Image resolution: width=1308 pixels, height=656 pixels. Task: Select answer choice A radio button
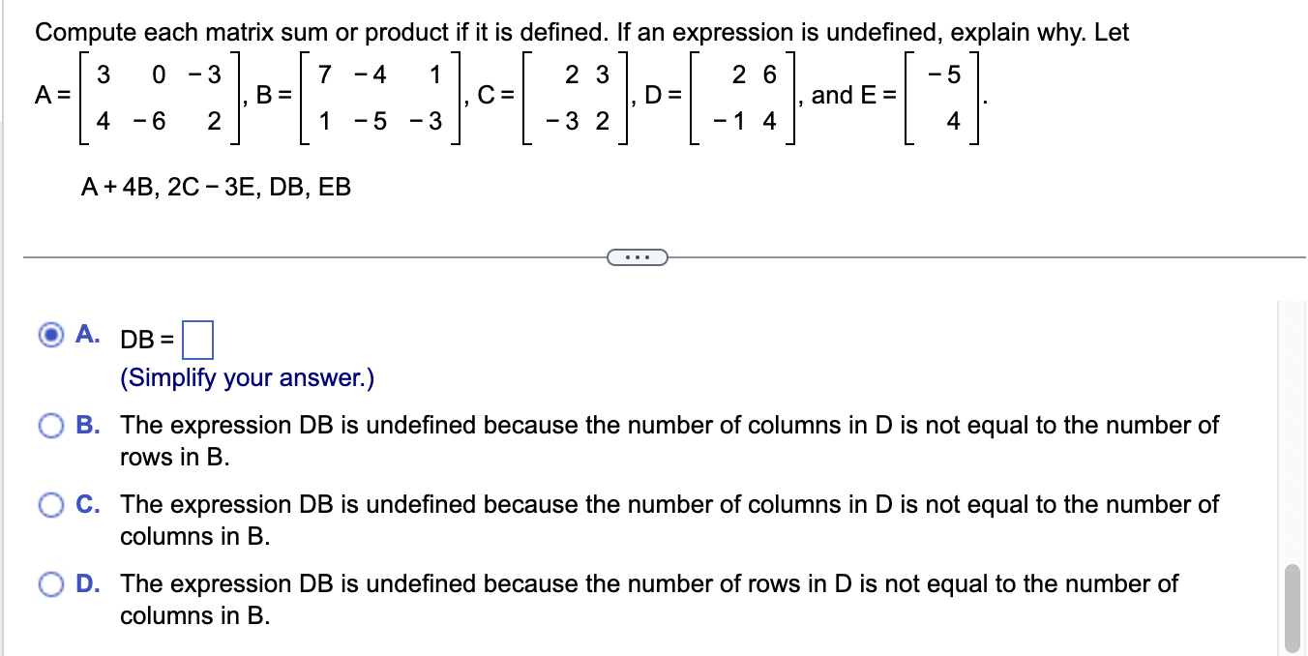pyautogui.click(x=53, y=335)
